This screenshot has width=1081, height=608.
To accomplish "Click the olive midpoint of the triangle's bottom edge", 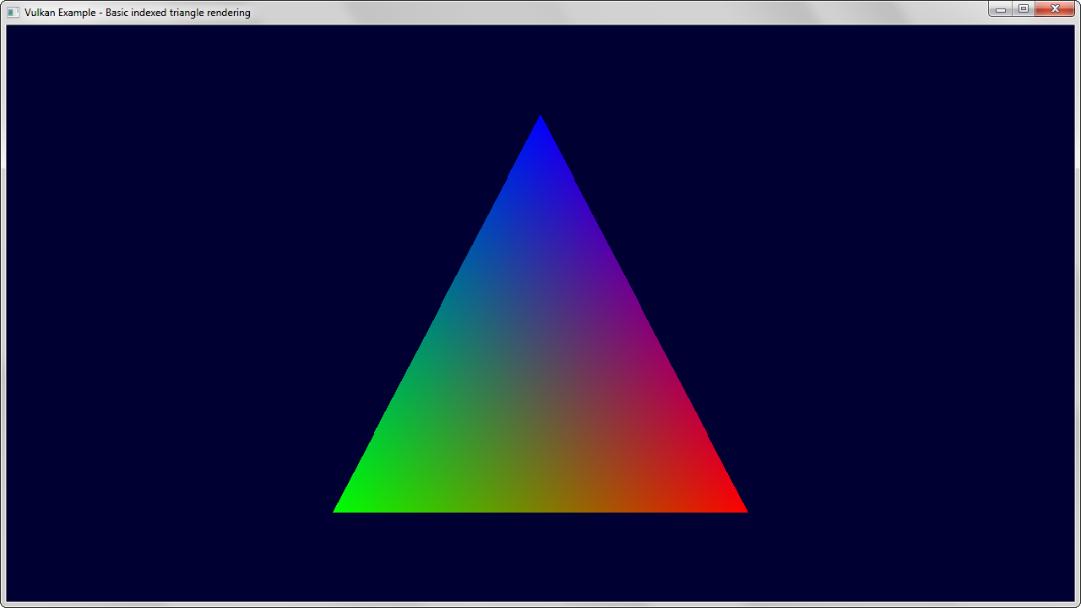I will click(540, 507).
